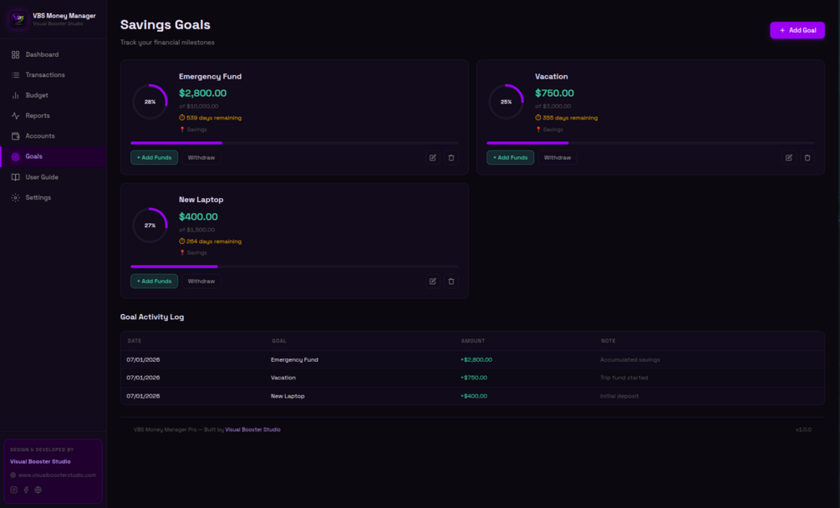Click the Initial deposit note
840x508 pixels.
click(619, 396)
